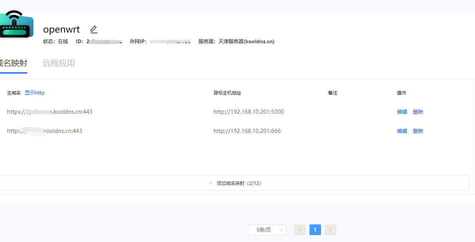
Task: Select page 1 in the pagination bar
Action: (315, 229)
